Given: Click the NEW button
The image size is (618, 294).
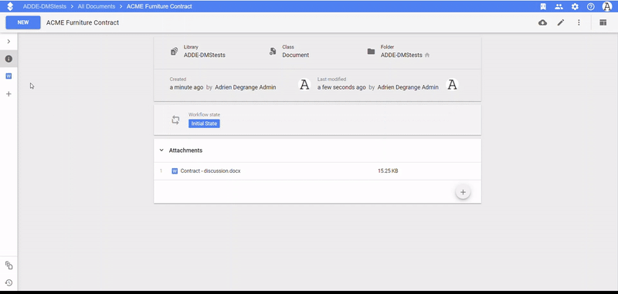Looking at the screenshot, I should 23,22.
